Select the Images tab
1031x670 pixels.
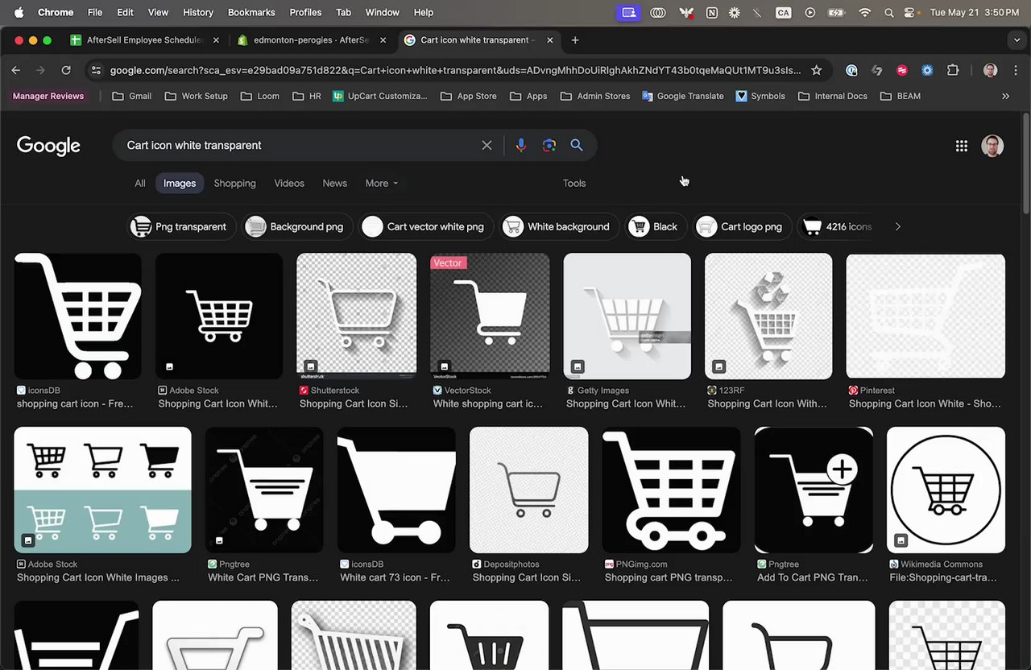tap(180, 184)
